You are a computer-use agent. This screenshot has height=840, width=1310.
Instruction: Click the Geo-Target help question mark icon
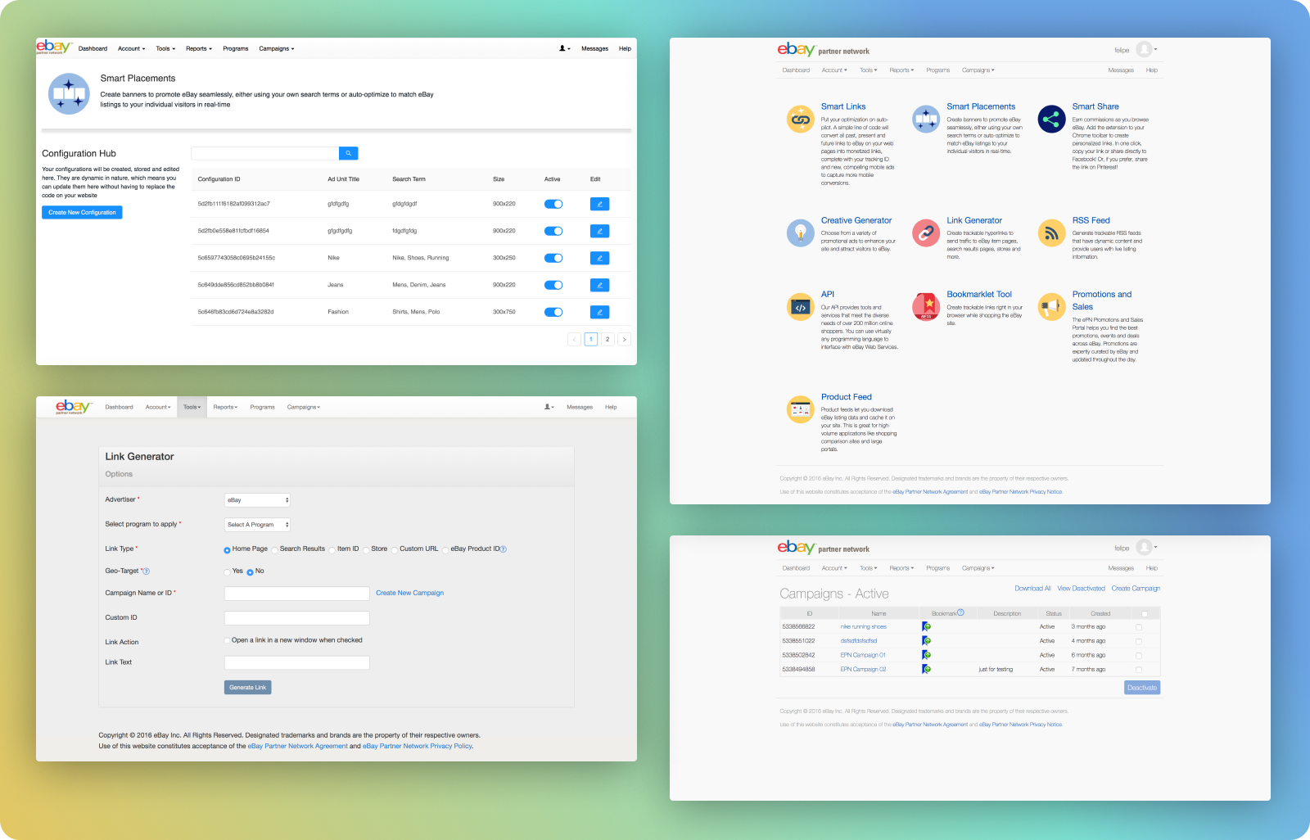click(x=147, y=571)
